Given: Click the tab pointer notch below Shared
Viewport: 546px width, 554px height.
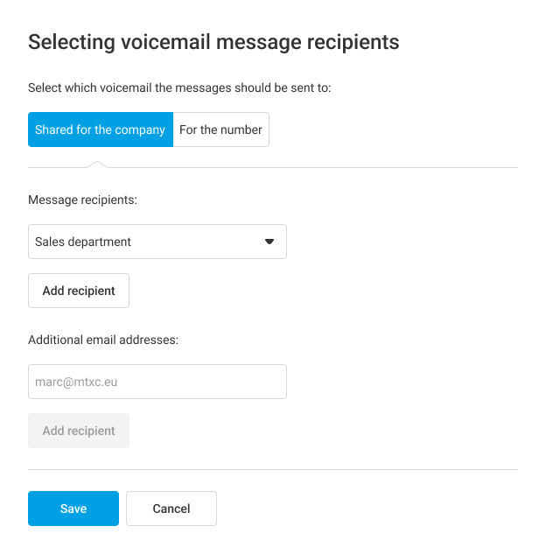Looking at the screenshot, I should pyautogui.click(x=99, y=164).
